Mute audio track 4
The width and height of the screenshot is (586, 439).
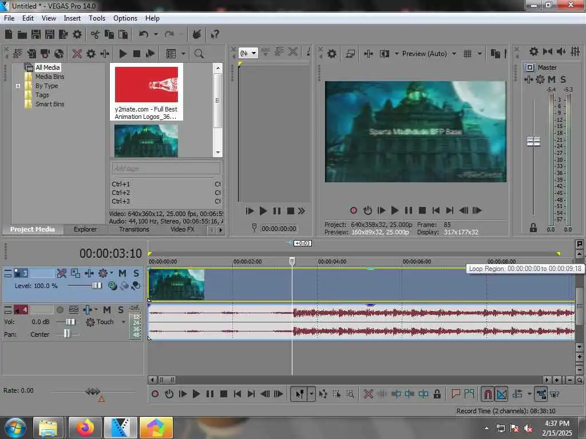(x=107, y=310)
